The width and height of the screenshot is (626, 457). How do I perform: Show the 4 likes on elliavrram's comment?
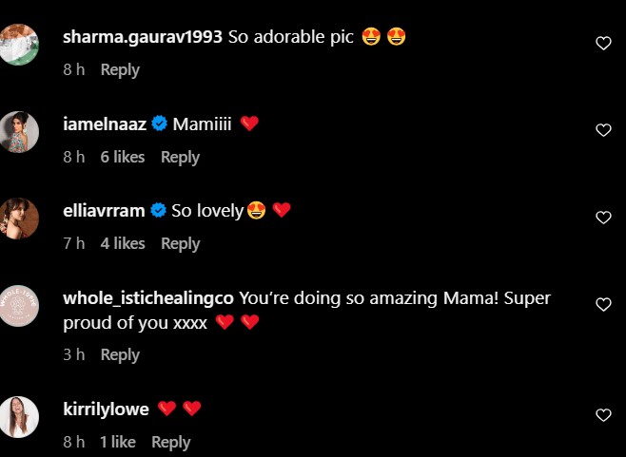pos(123,243)
